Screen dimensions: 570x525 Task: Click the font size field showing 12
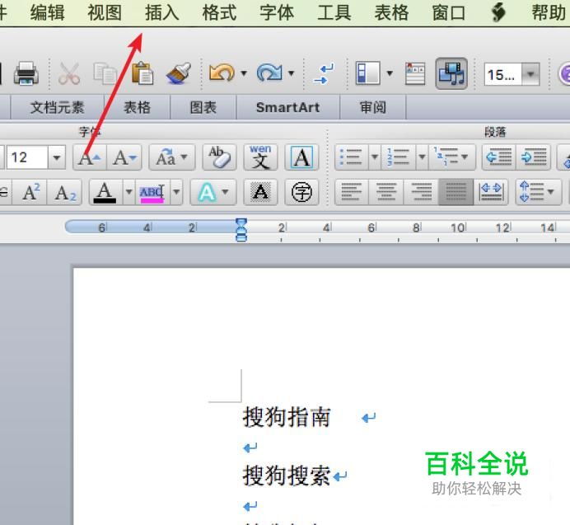[x=27, y=157]
